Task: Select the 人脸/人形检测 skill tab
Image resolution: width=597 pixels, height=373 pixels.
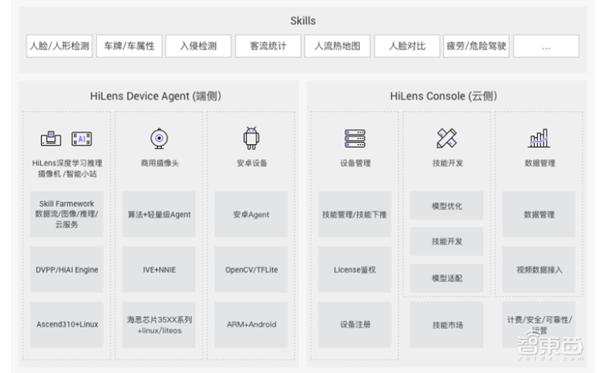Action: coord(59,46)
